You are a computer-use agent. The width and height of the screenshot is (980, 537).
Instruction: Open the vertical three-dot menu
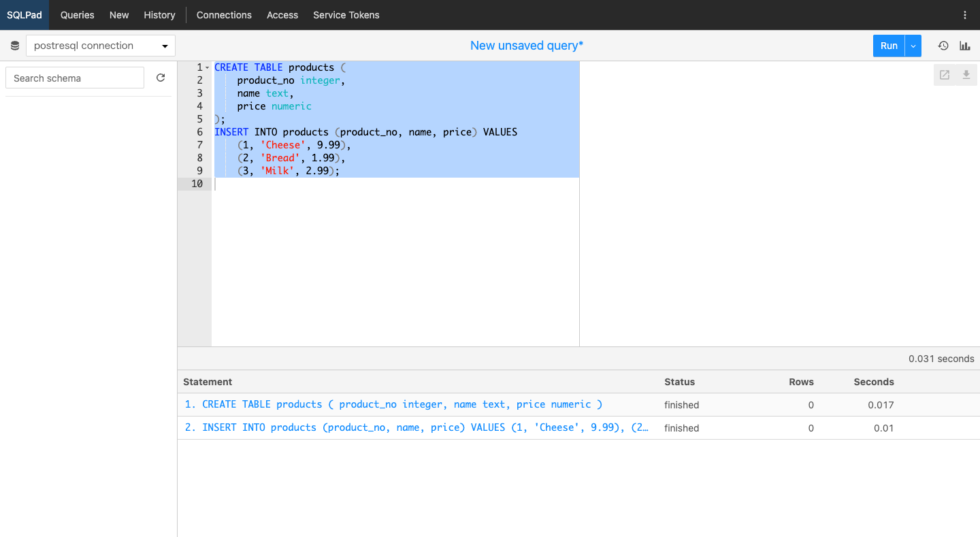[964, 15]
